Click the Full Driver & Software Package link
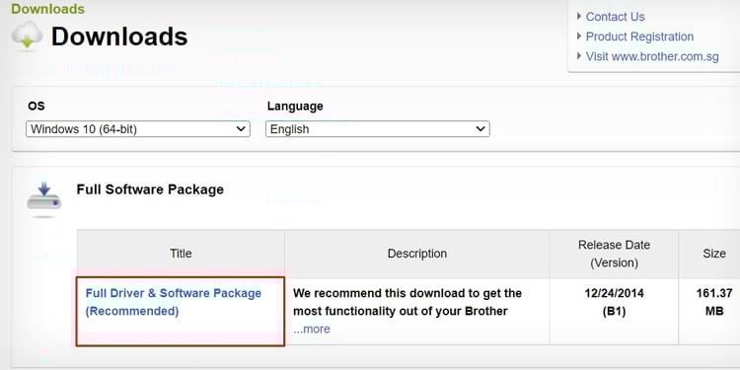740x370 pixels. (174, 302)
